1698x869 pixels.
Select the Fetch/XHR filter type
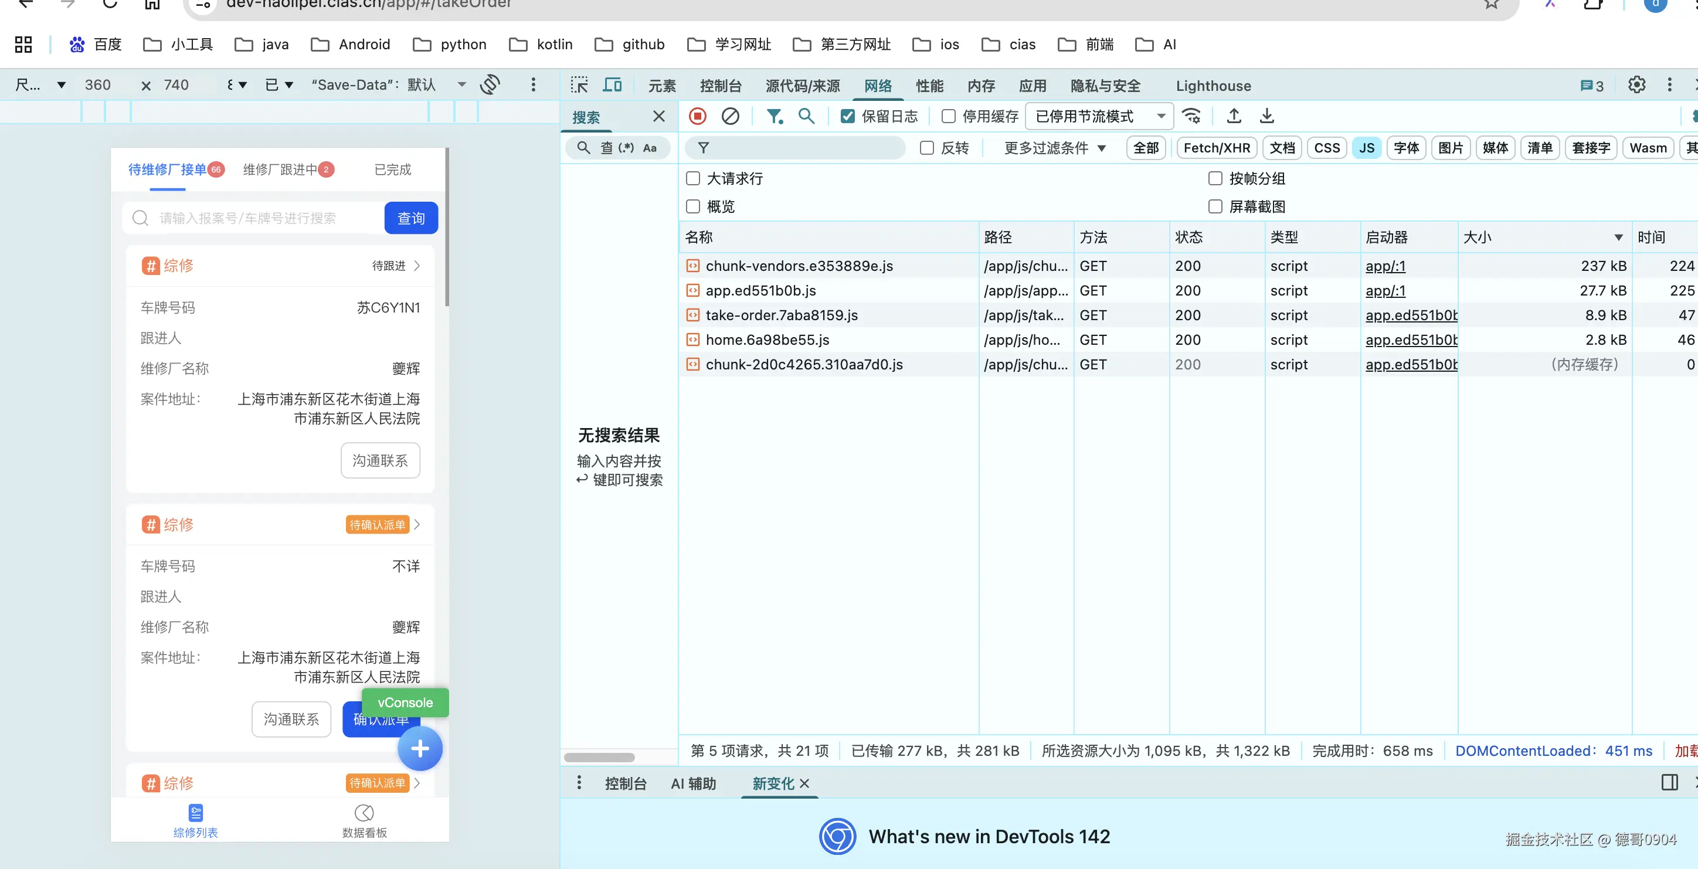(1216, 148)
